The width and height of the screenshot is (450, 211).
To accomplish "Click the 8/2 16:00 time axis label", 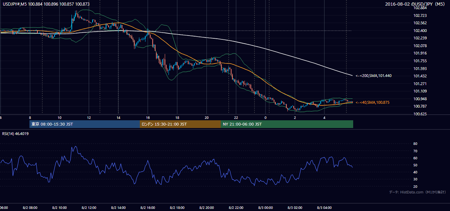I will [x=148, y=208].
